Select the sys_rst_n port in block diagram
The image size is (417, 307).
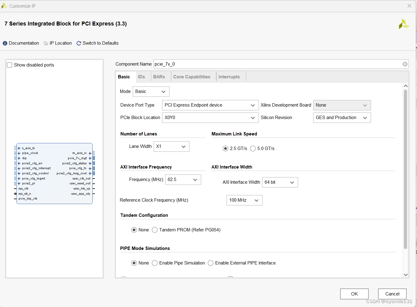coord(25,194)
